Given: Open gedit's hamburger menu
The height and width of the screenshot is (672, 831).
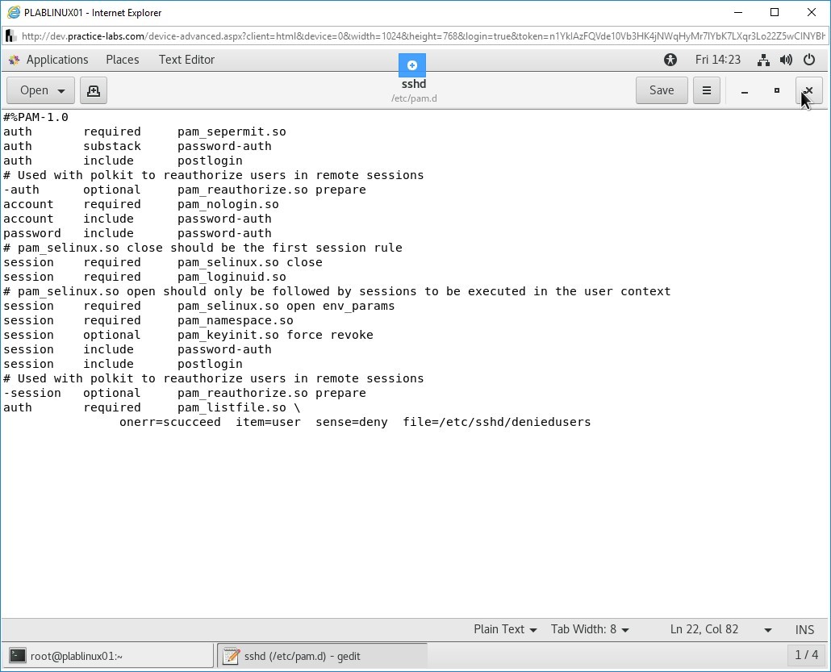Looking at the screenshot, I should tap(706, 90).
